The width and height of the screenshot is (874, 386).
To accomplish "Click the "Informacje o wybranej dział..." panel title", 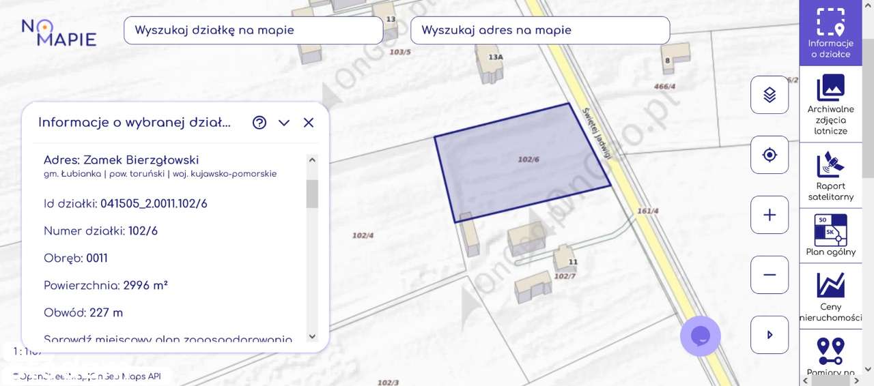I will (x=135, y=123).
